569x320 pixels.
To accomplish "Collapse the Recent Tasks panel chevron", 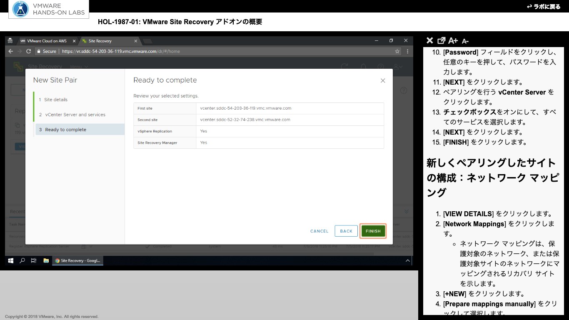I will click(x=407, y=212).
